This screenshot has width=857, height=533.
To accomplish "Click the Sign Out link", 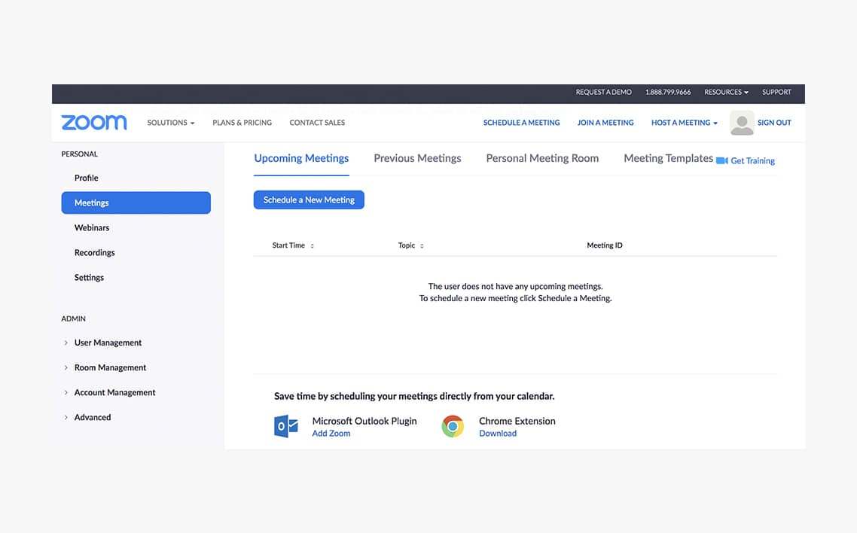I will point(774,123).
